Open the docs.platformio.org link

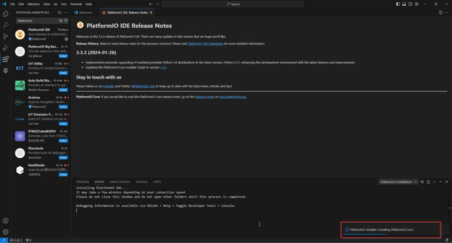click(233, 97)
